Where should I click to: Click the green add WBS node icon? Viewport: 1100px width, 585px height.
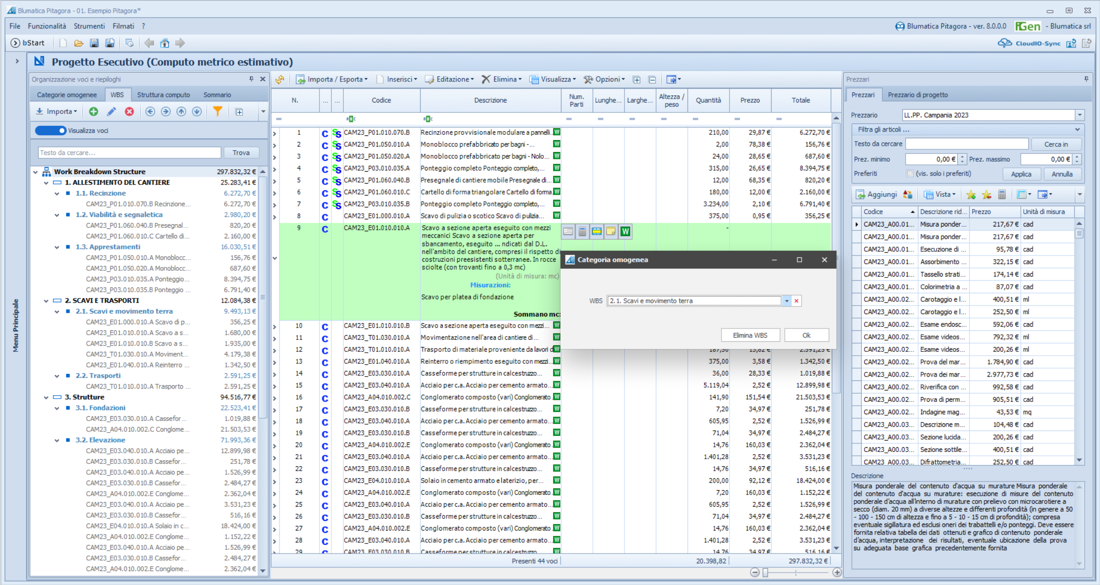[x=94, y=112]
